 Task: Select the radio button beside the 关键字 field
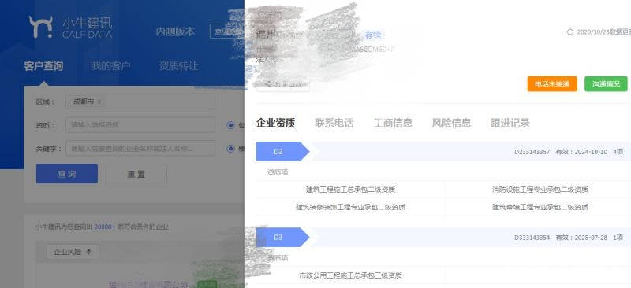click(x=230, y=149)
